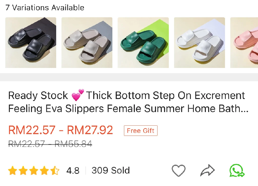The image size is (258, 186).
Task: Share product via the WhatsApp icon
Action: 237,171
